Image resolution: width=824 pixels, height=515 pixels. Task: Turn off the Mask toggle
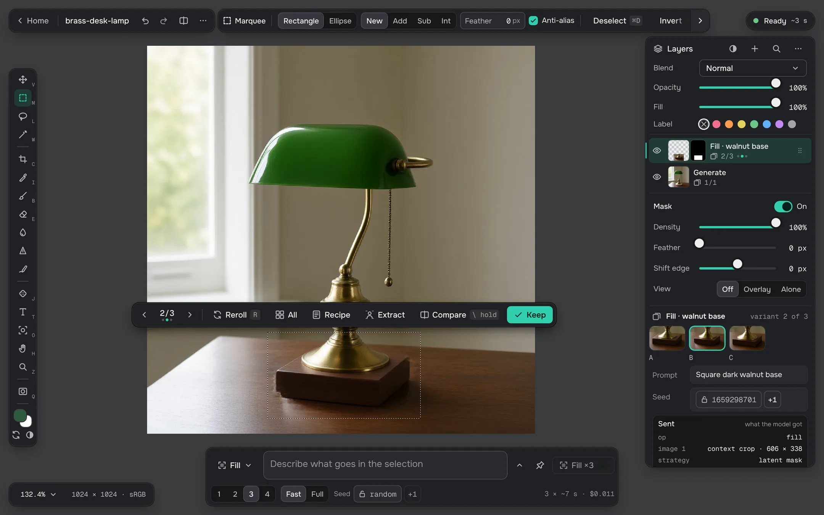pos(783,206)
